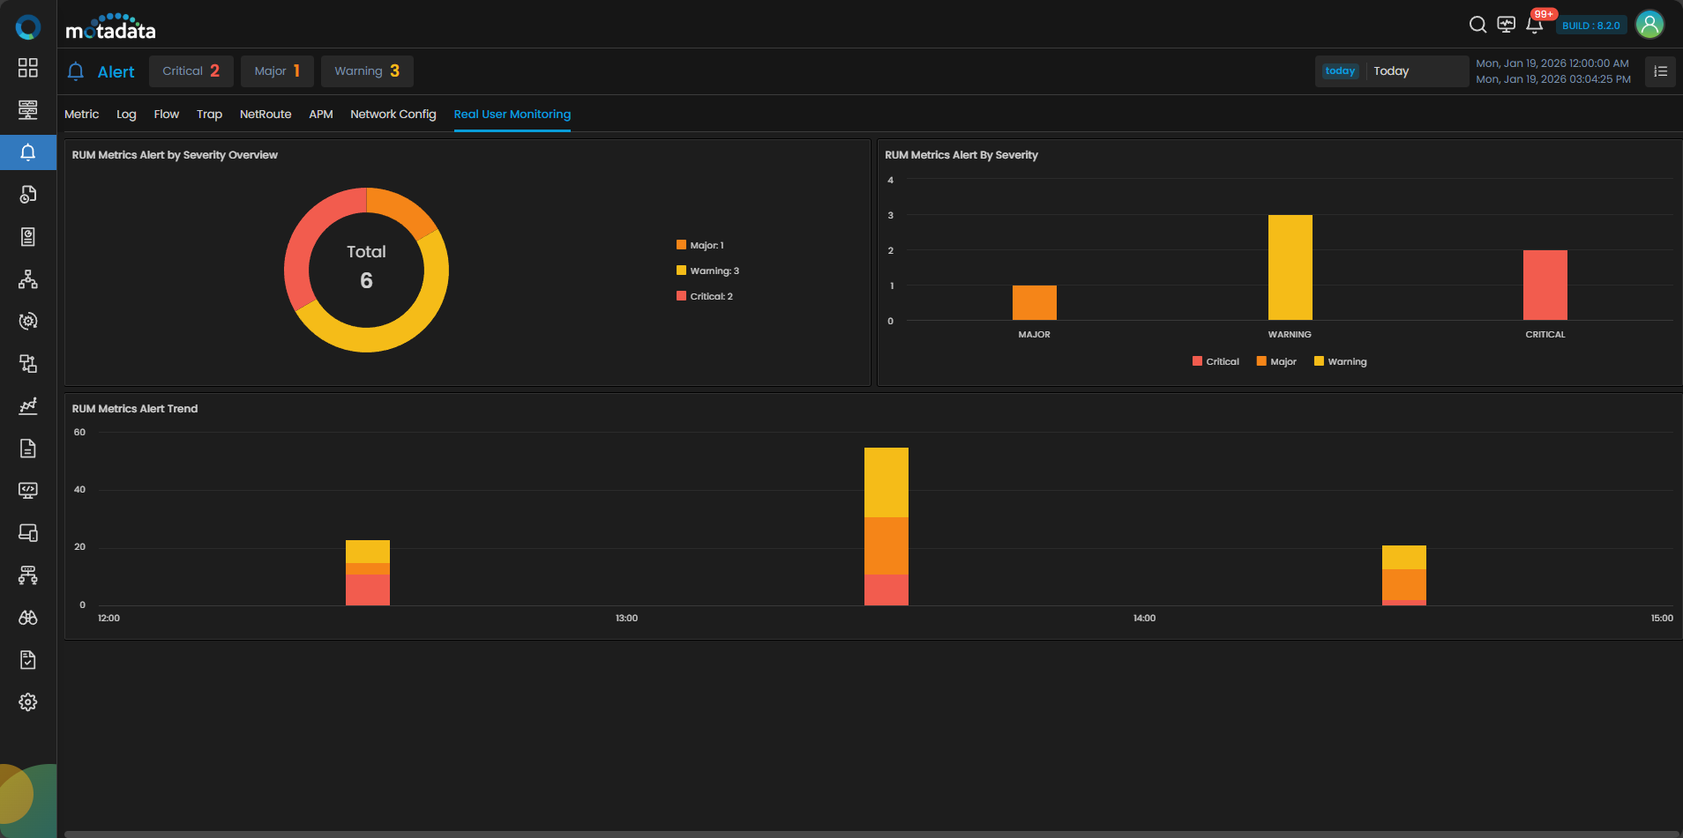
Task: Click the yellow Warning bar in severity chart
Action: tap(1290, 267)
